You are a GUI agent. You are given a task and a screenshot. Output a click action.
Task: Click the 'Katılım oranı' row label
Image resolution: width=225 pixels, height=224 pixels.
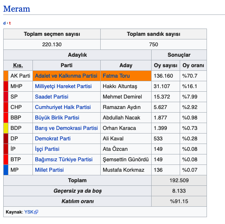[x=78, y=201]
